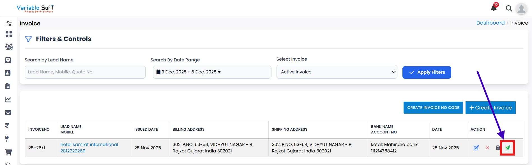
Task: Delete invoice with the red X icon
Action: [487, 148]
